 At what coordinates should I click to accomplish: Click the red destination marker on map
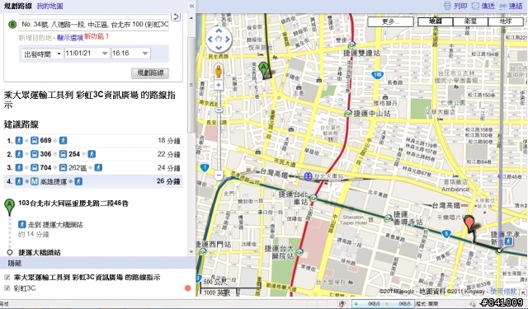(469, 224)
